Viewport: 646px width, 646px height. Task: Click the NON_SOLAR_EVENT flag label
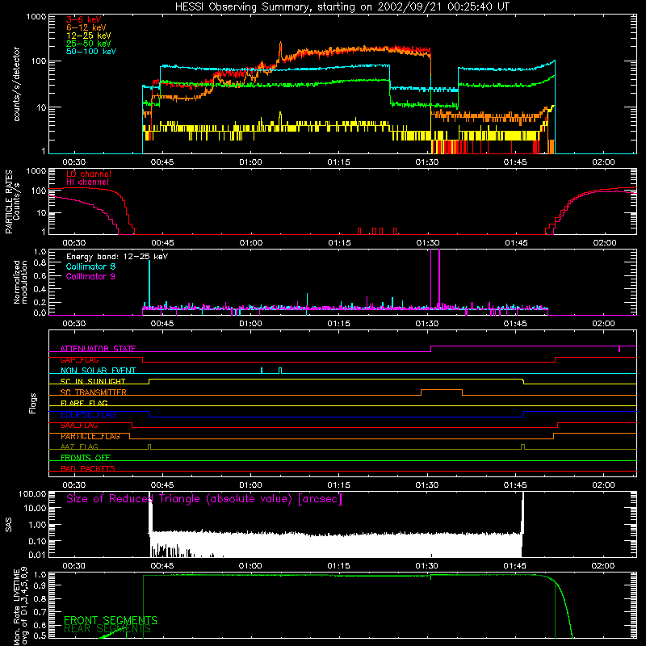[x=98, y=371]
